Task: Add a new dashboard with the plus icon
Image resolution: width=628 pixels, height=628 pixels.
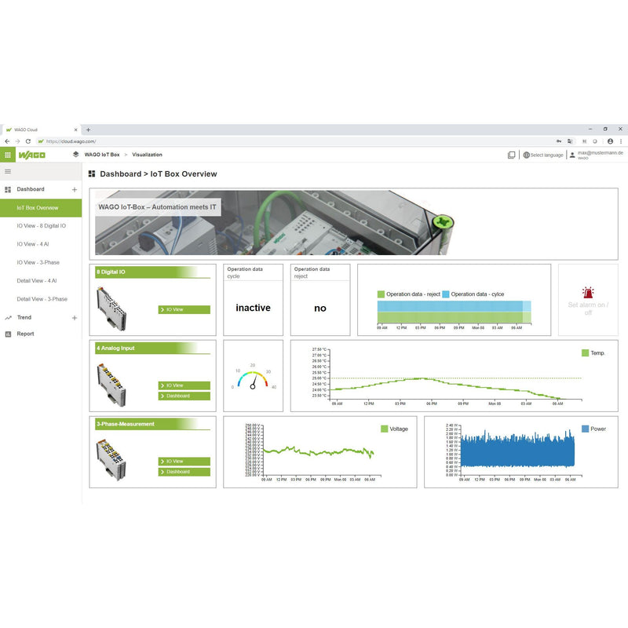Action: (75, 189)
